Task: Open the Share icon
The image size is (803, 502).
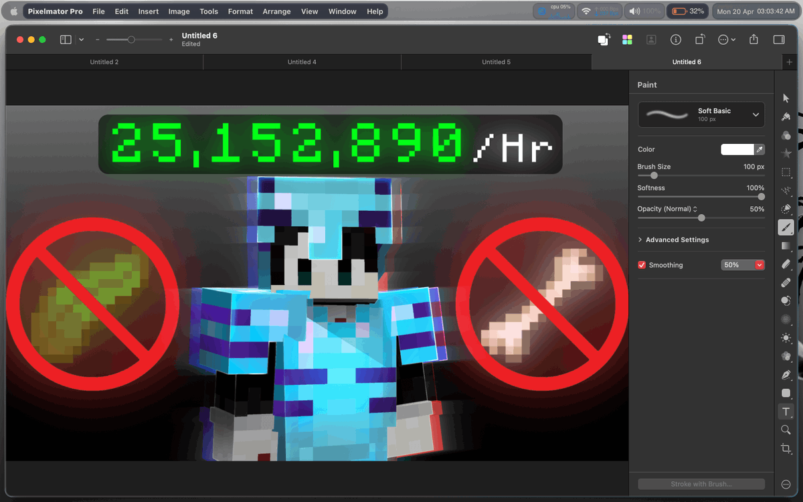Action: [753, 39]
